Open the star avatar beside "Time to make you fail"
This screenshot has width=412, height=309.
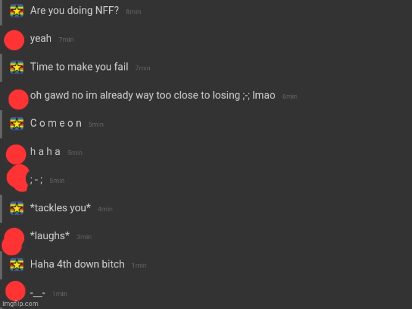17,67
